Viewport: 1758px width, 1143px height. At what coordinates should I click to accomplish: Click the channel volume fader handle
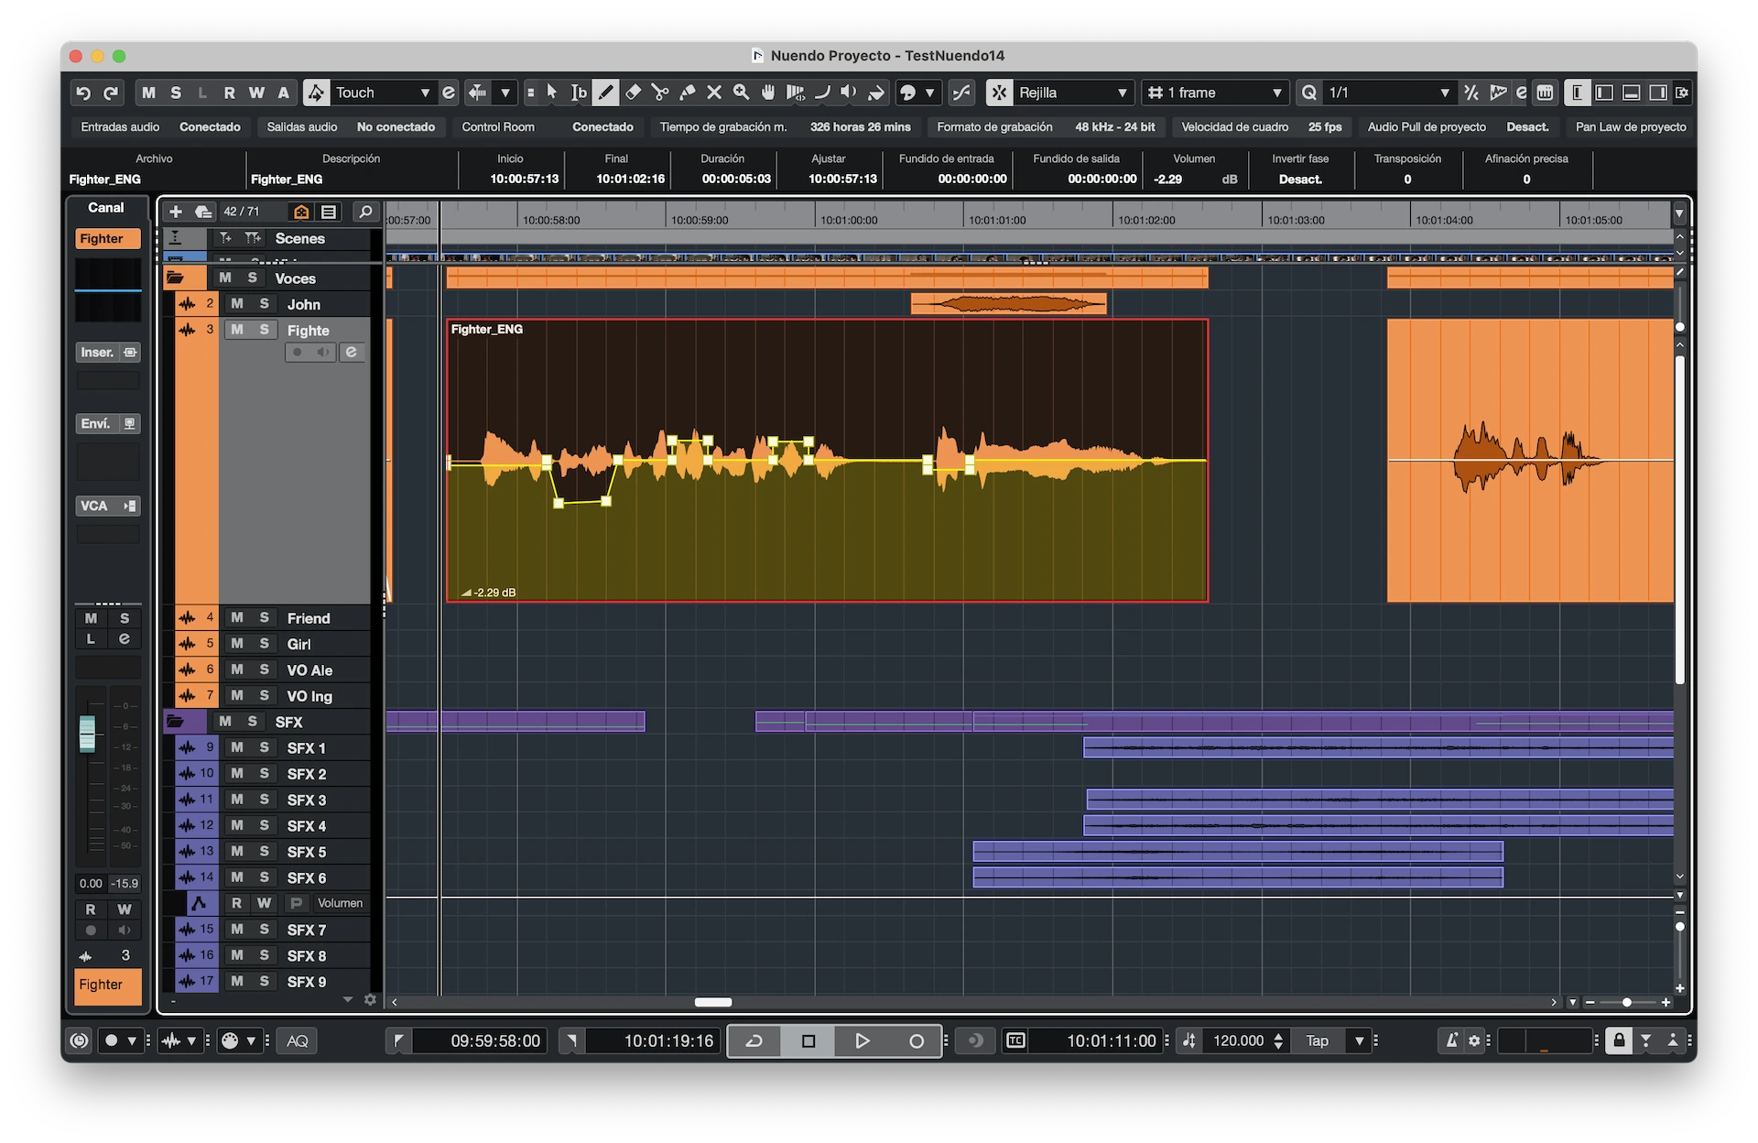tap(87, 734)
